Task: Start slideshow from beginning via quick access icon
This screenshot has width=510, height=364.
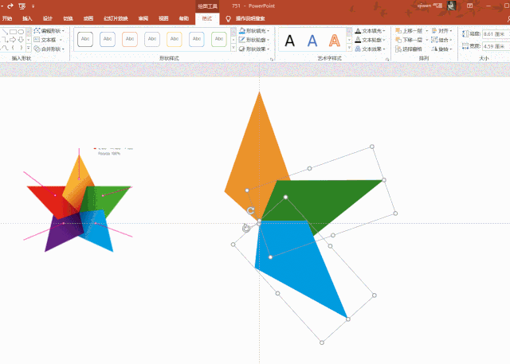Action: tap(22, 6)
